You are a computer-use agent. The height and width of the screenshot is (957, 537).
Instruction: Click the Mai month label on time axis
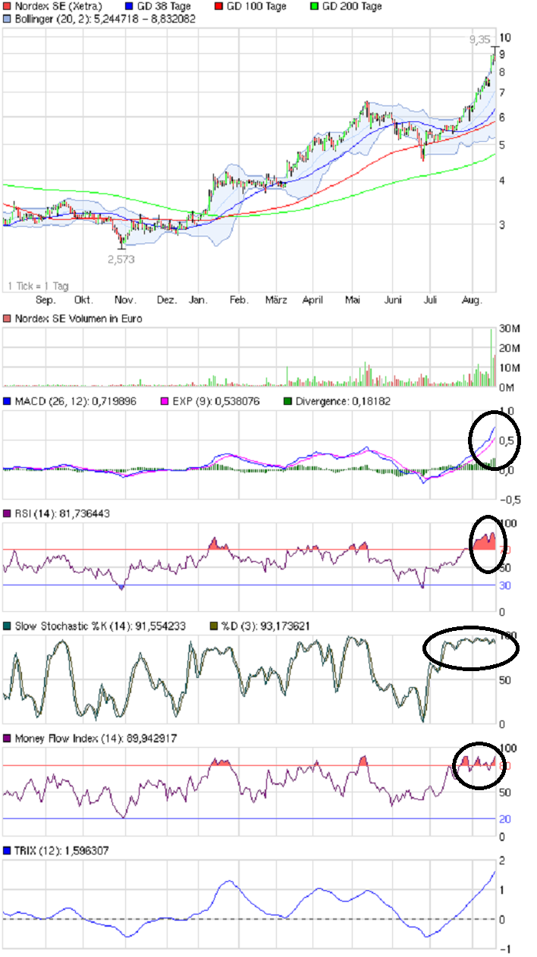click(352, 300)
